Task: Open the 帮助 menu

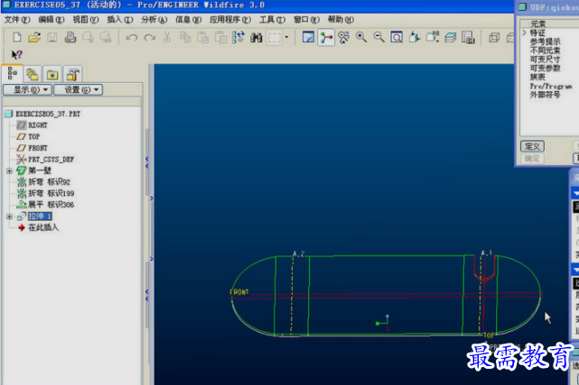Action: pos(341,20)
